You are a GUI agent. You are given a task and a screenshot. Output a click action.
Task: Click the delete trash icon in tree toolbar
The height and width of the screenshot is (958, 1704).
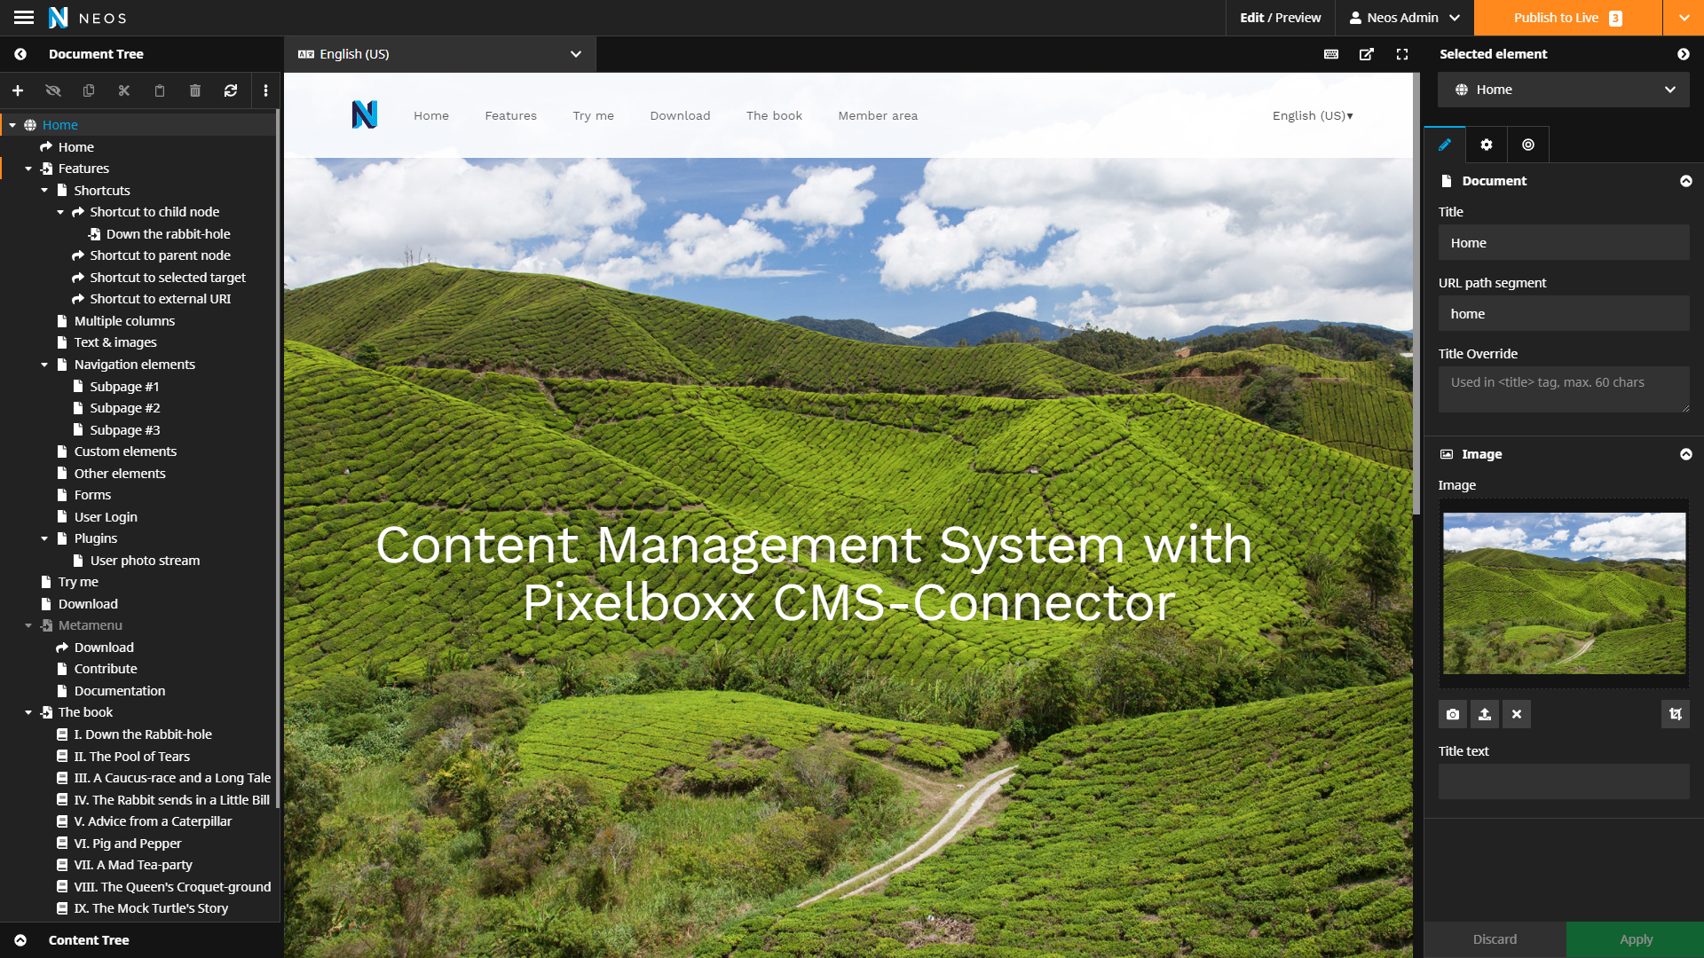pyautogui.click(x=195, y=90)
